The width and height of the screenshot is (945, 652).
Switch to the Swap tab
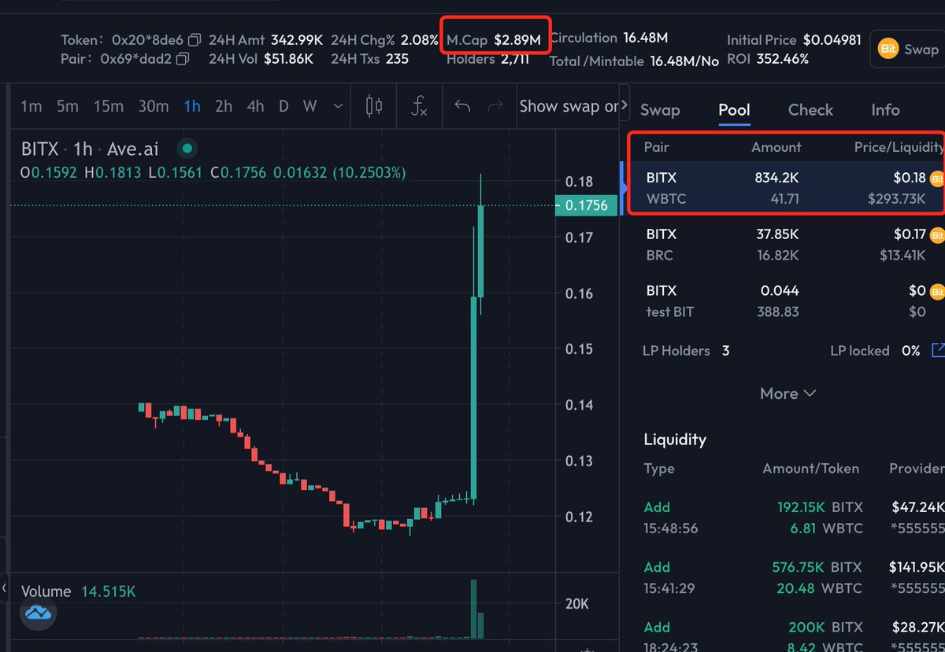click(660, 110)
